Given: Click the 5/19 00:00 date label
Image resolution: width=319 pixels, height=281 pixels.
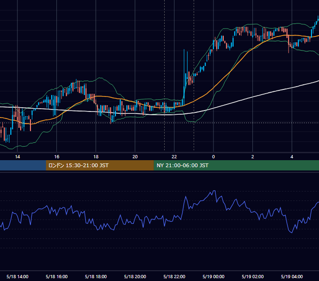Looking at the screenshot, I should [x=213, y=276].
